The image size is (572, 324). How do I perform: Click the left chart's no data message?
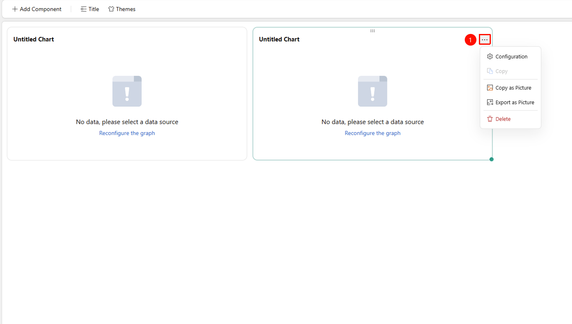pos(127,122)
